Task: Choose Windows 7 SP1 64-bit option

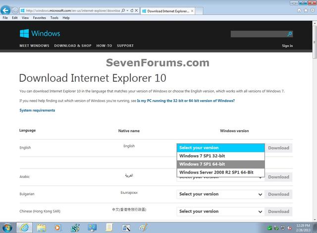Action: [220, 164]
